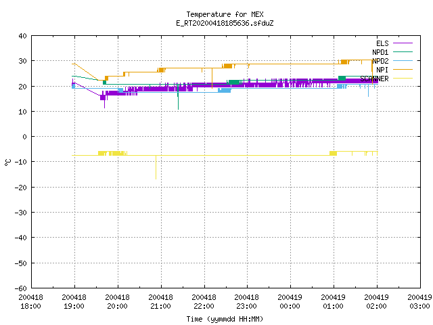Pick the yellow SCANNER legend line sample
Viewport: 433px width, 325px height.
pyautogui.click(x=403, y=79)
